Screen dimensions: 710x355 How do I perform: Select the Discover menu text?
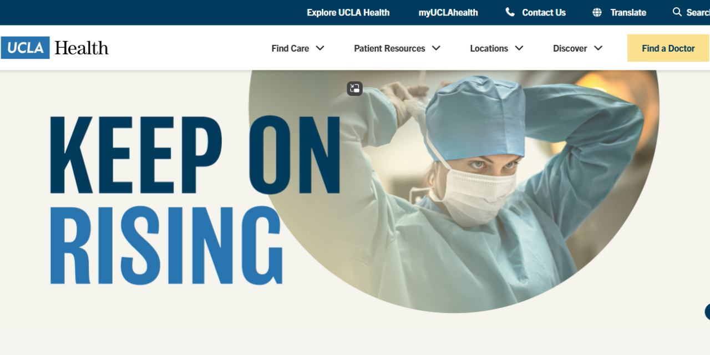point(570,48)
